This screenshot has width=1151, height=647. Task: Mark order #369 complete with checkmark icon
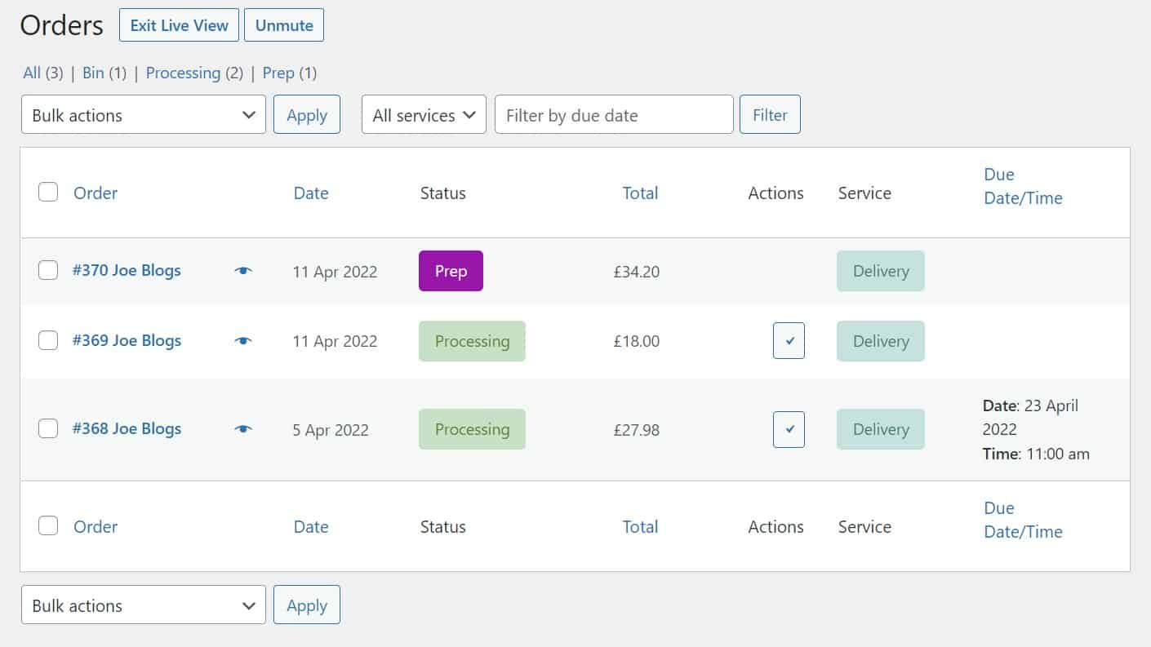click(789, 341)
